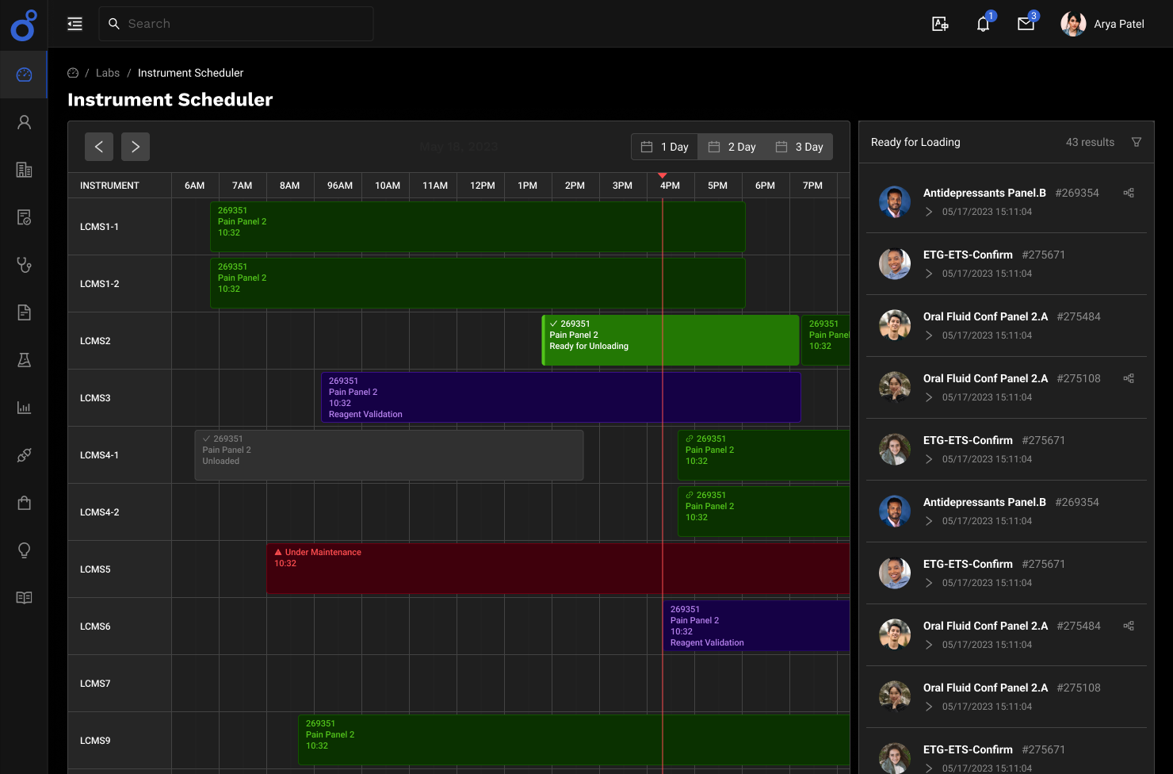Click the Search field

click(x=236, y=24)
